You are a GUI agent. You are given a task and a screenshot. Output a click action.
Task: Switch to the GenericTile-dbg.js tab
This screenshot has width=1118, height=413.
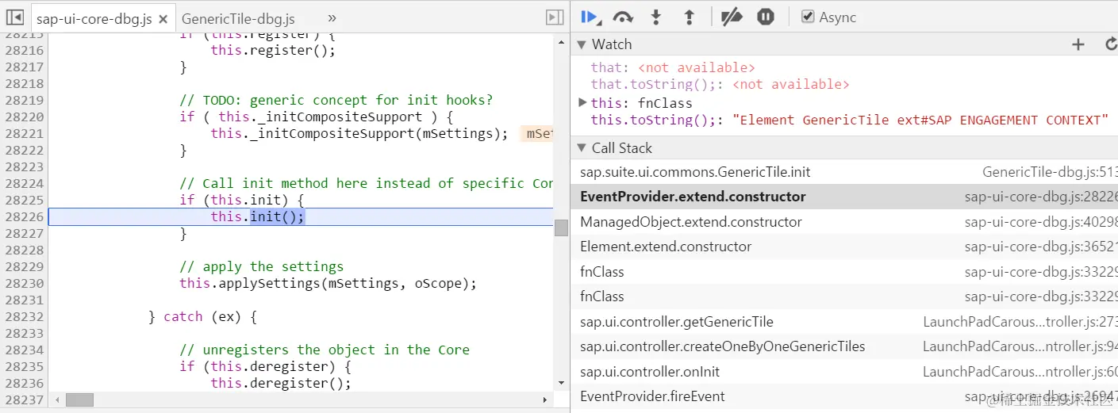238,18
